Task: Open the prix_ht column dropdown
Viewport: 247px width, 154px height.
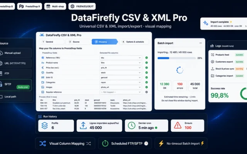Action: [x=121, y=68]
